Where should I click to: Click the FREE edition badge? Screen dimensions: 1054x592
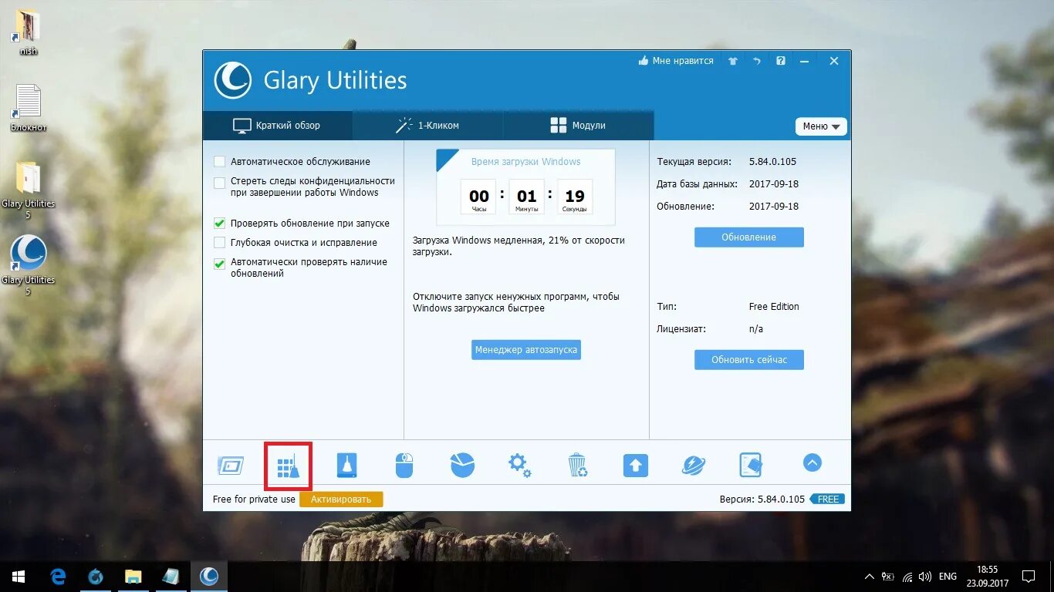point(828,499)
